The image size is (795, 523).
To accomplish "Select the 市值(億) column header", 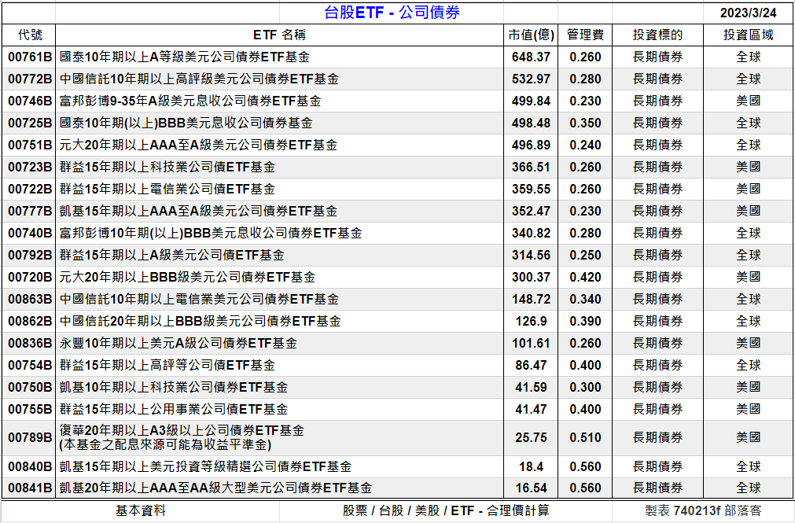I will pos(531,35).
